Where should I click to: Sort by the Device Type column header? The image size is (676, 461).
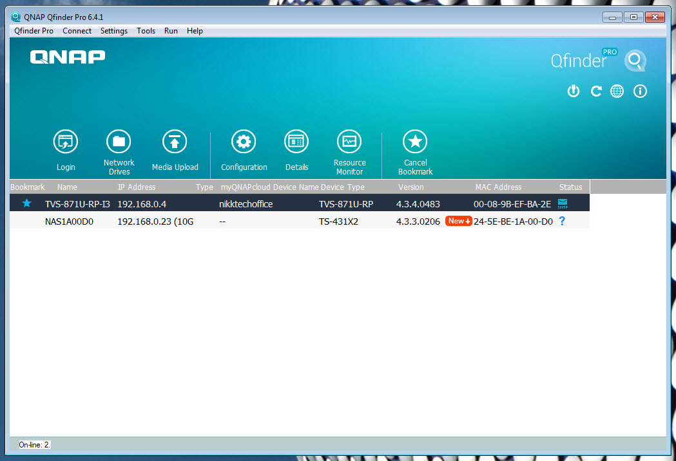click(x=342, y=187)
